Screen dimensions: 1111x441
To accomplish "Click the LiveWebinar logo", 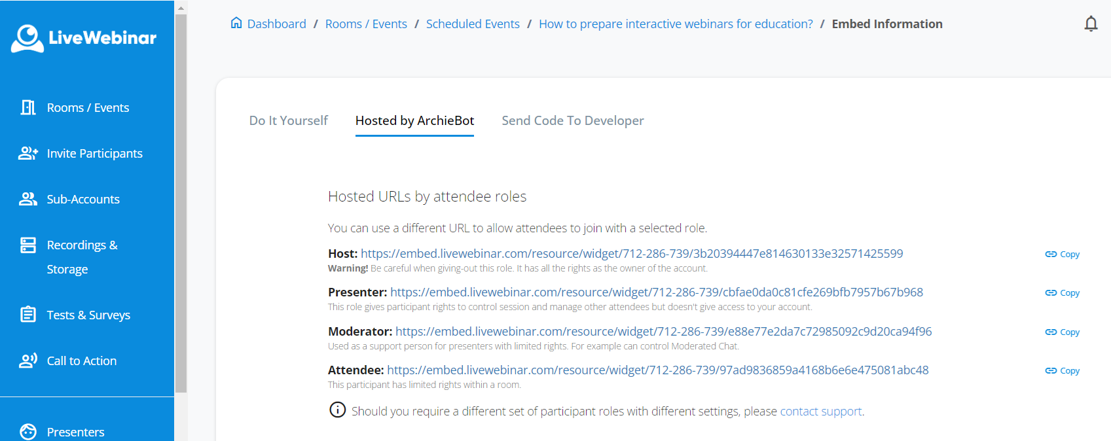I will 84,38.
